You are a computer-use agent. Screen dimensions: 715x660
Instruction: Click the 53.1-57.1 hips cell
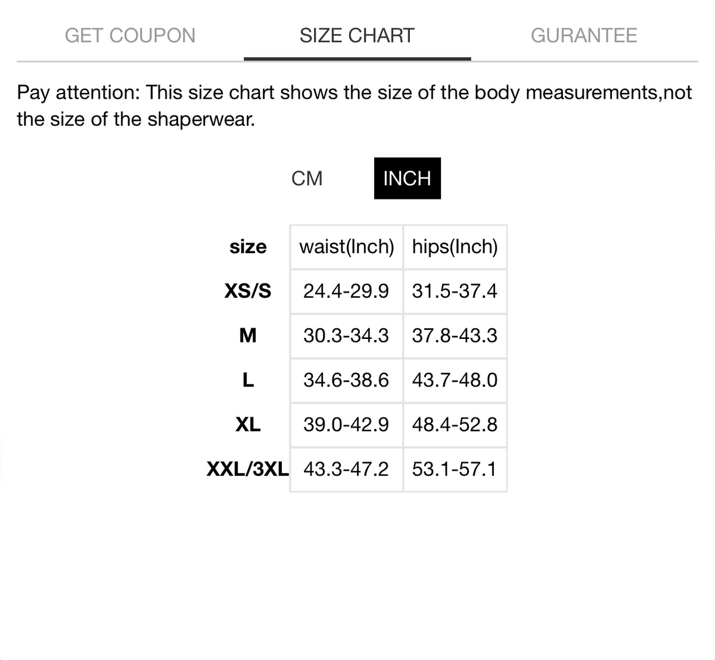455,469
